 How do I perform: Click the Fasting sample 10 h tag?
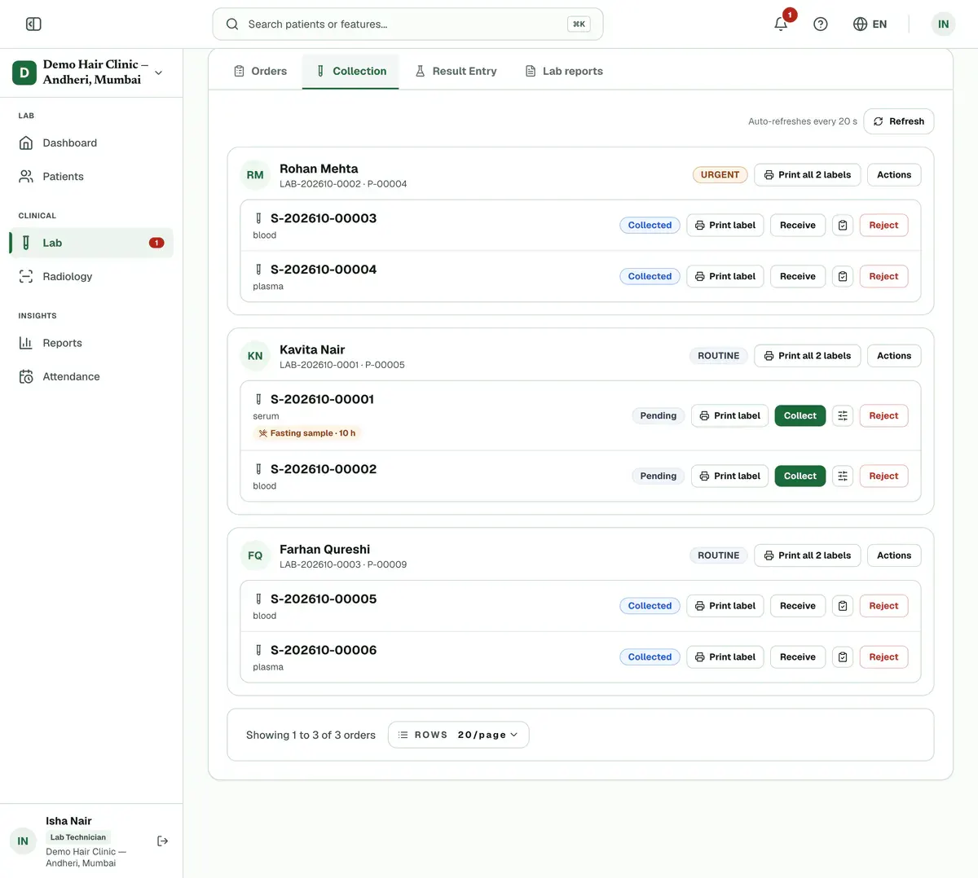click(x=307, y=433)
